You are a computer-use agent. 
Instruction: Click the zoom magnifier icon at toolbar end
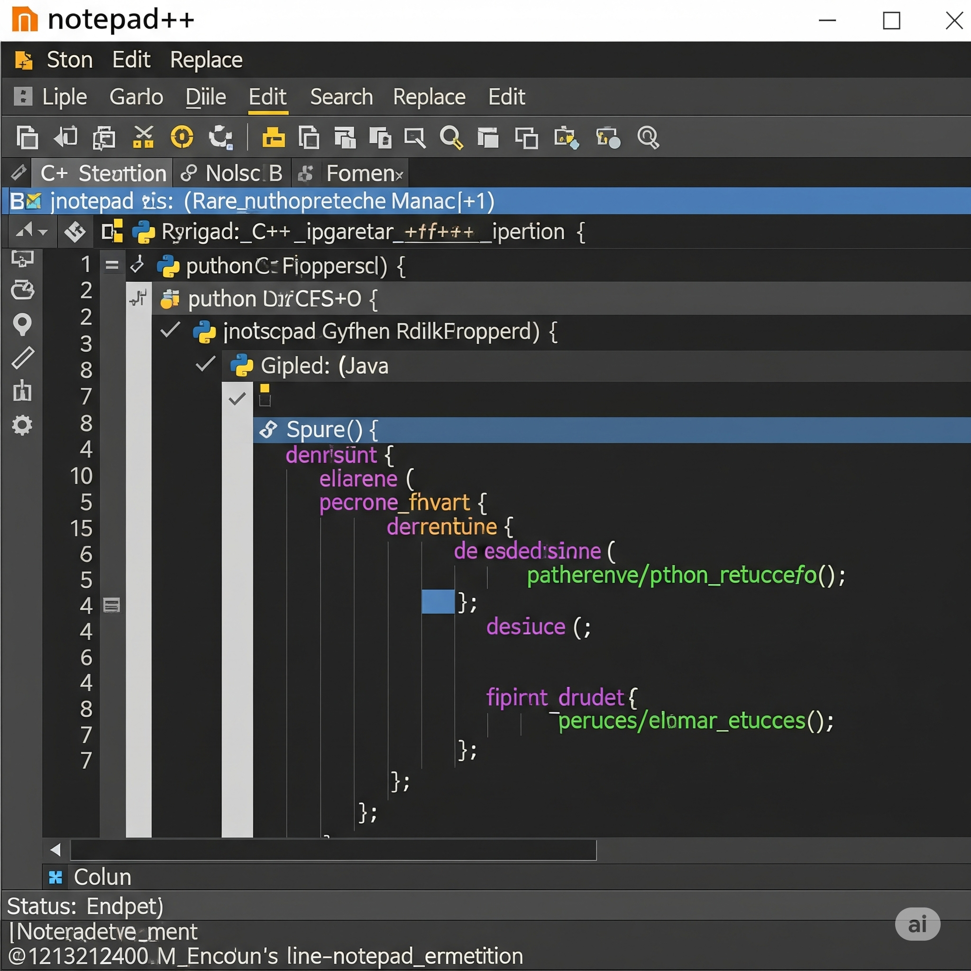point(648,137)
